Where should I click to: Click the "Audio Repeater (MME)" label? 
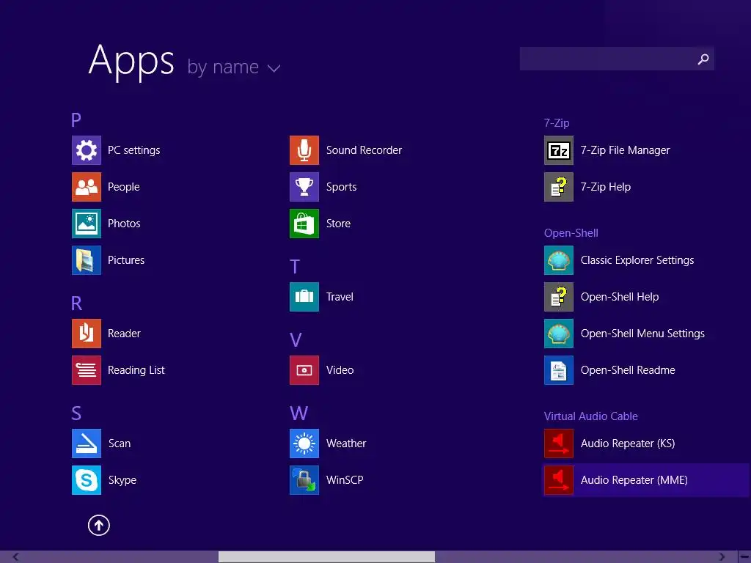point(634,479)
